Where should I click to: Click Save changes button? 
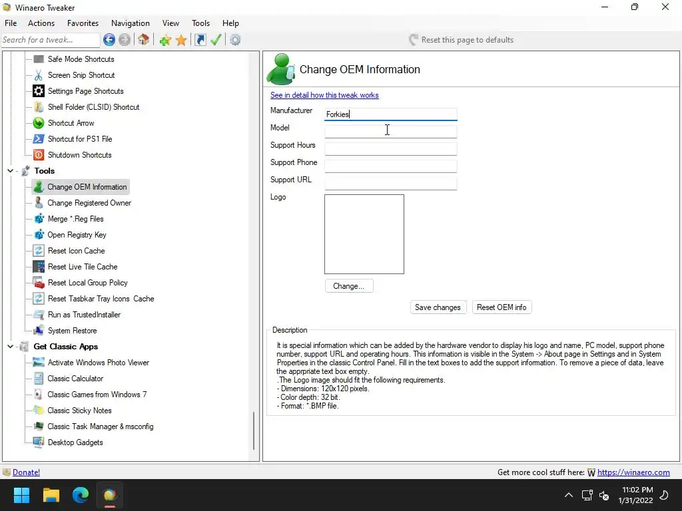(438, 307)
